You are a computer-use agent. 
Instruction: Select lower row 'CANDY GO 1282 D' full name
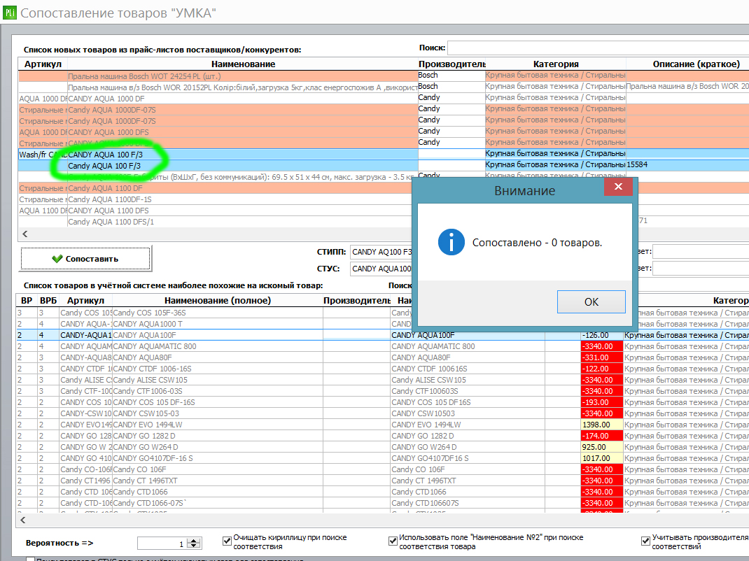217,436
